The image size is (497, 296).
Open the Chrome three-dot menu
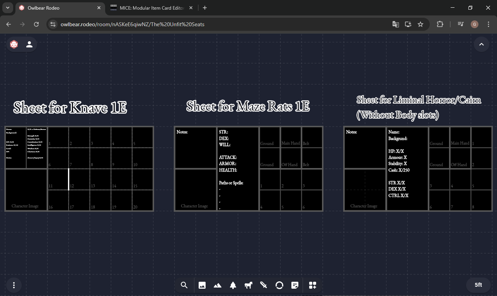pos(488,24)
